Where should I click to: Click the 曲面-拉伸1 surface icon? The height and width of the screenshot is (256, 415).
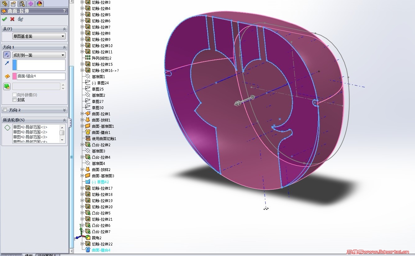pyautogui.click(x=88, y=114)
